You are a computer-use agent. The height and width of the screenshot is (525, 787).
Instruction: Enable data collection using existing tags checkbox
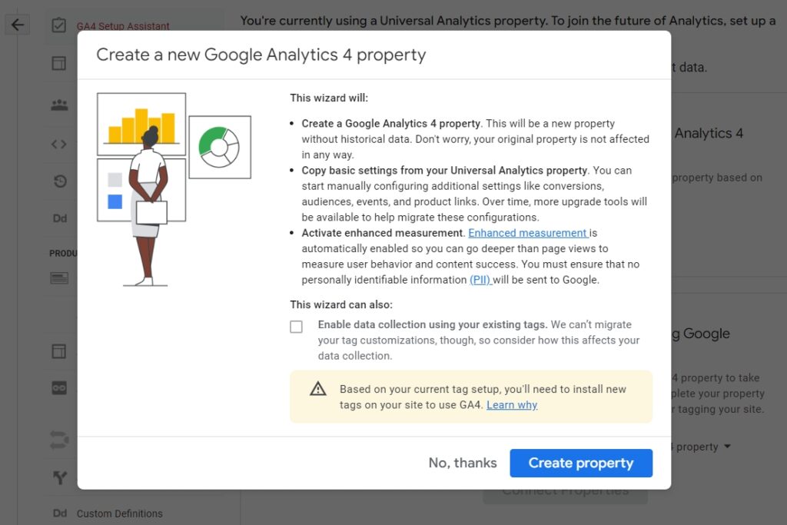pos(296,327)
